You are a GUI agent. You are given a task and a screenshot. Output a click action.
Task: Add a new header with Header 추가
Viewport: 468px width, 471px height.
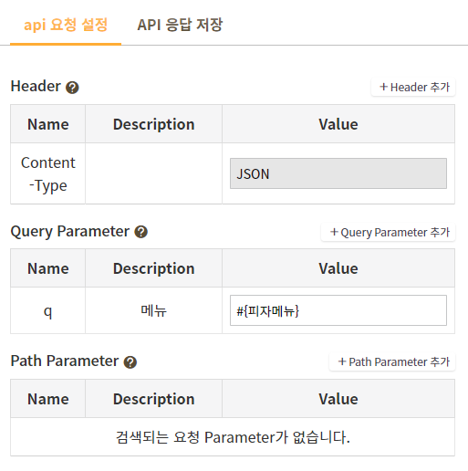[x=413, y=88]
